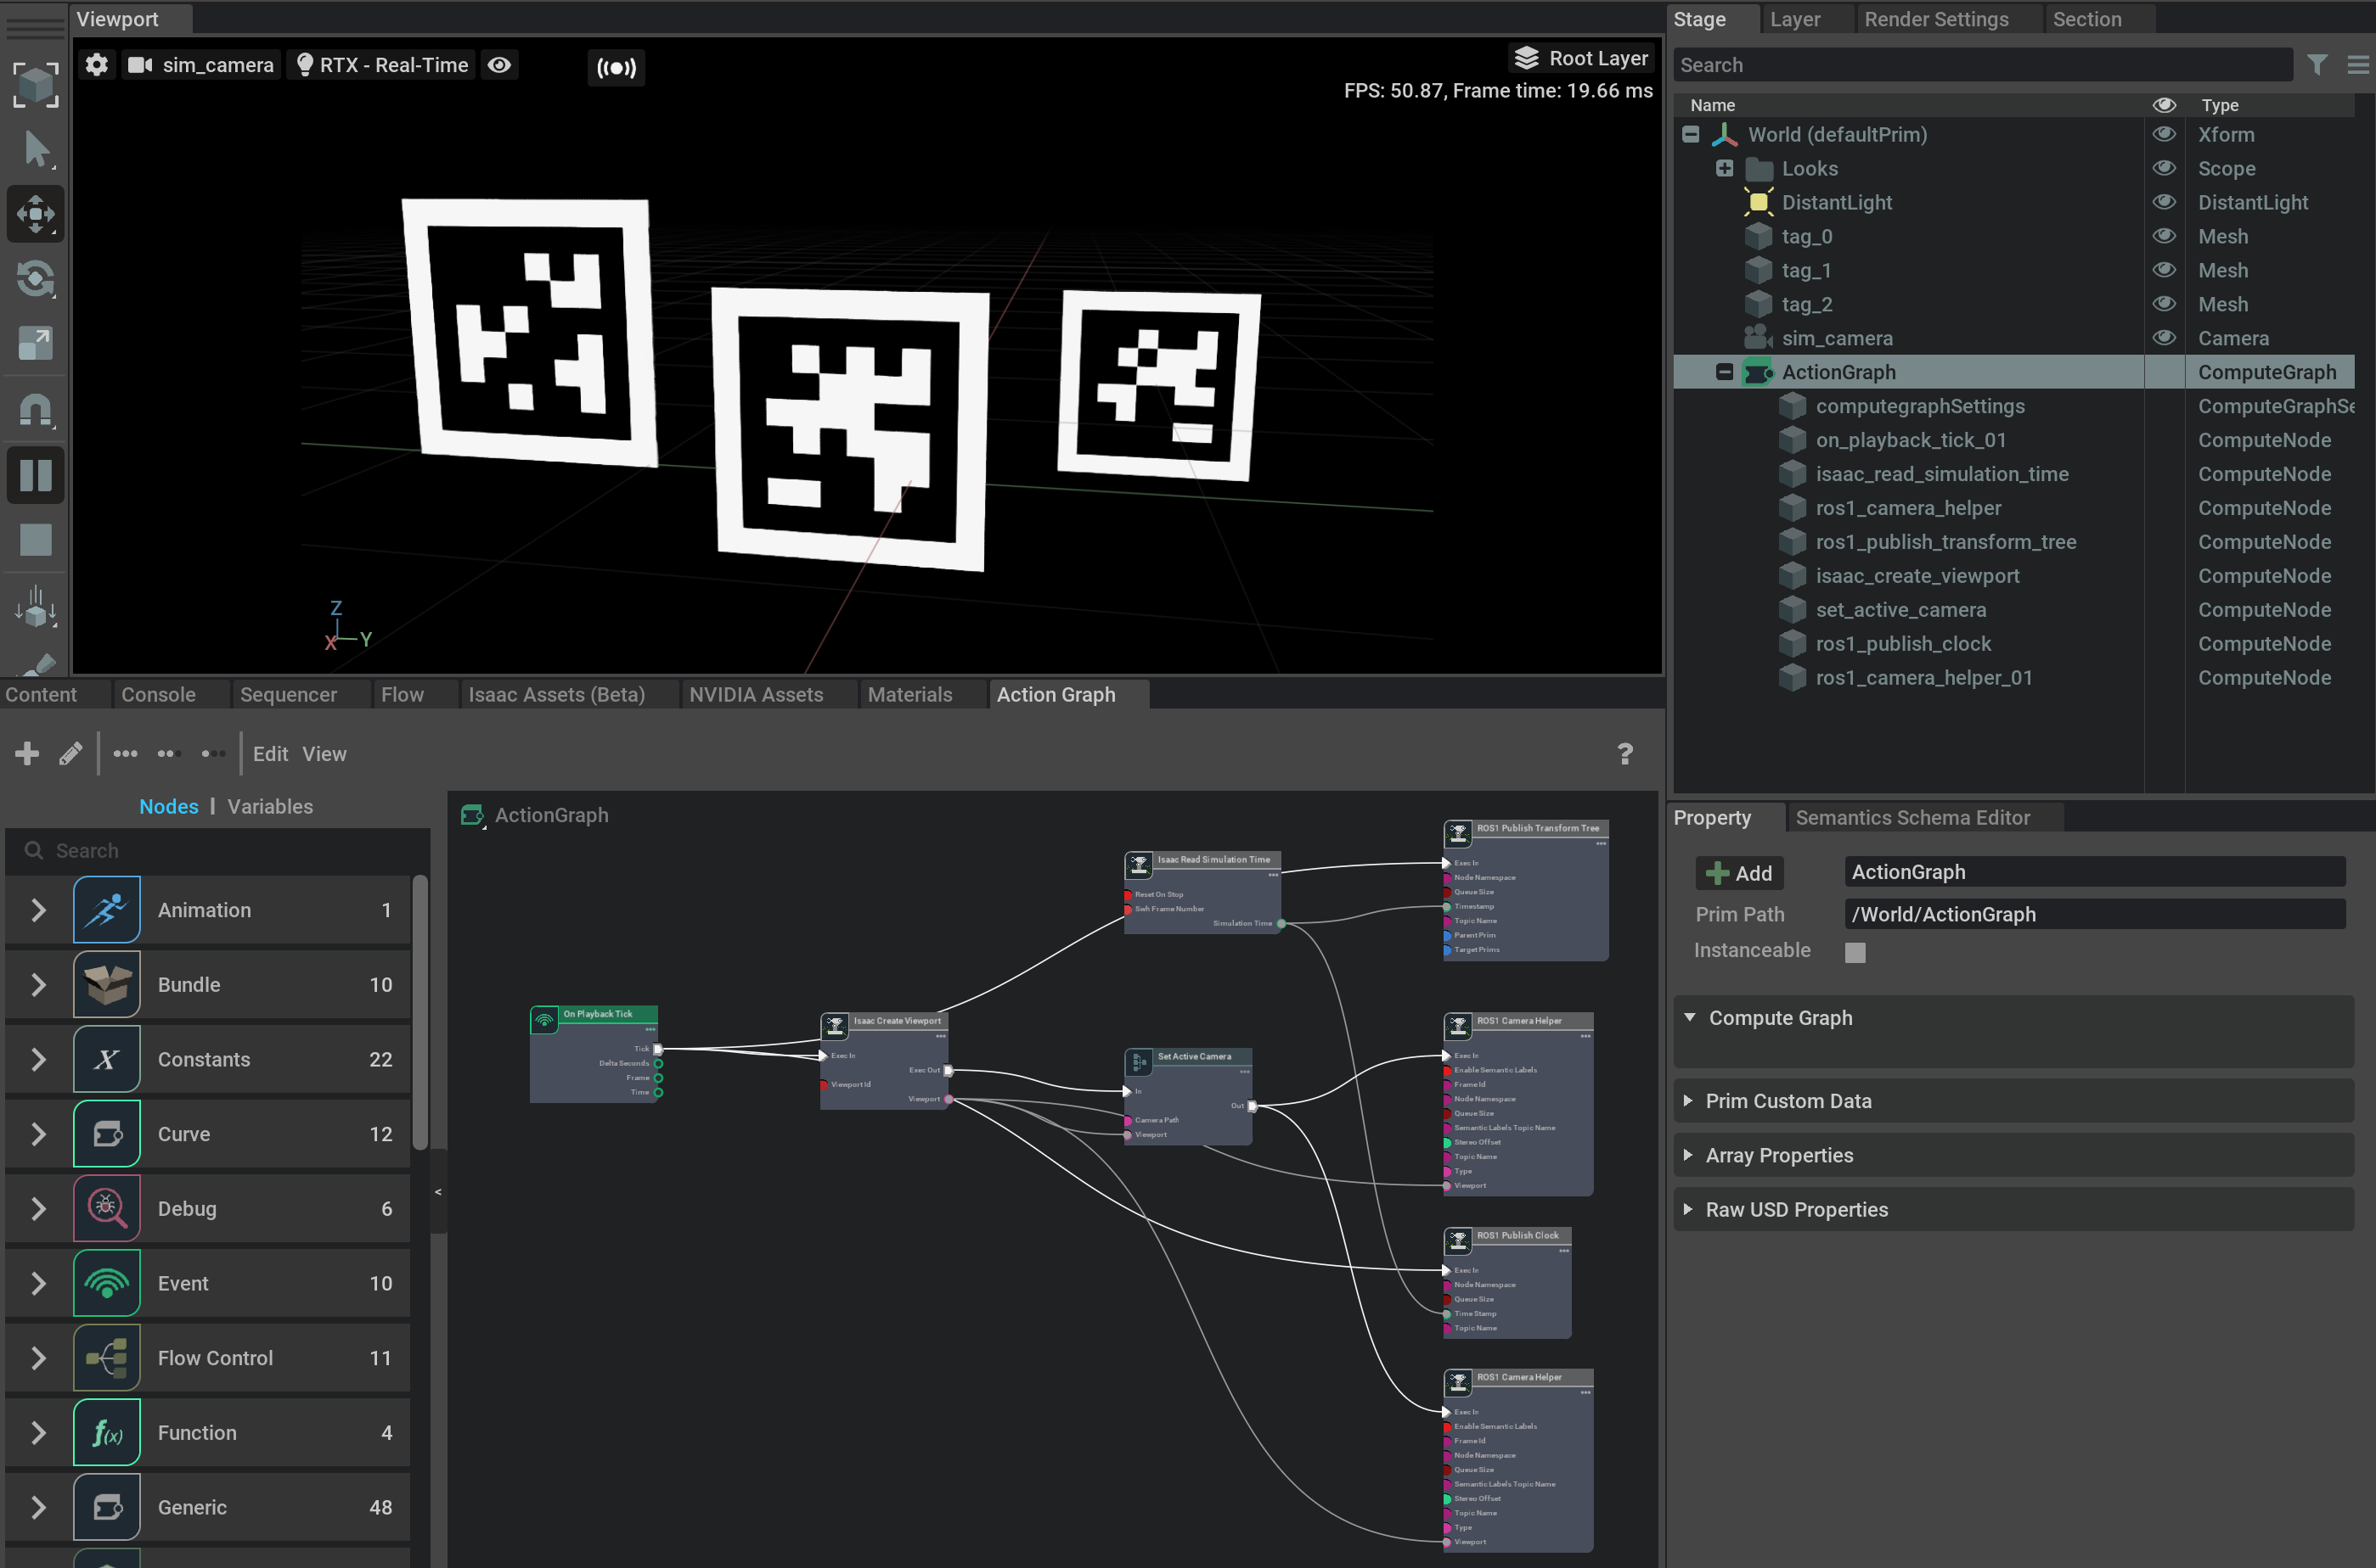Pause the simulation playback
Image resolution: width=2376 pixels, height=1568 pixels.
(36, 475)
